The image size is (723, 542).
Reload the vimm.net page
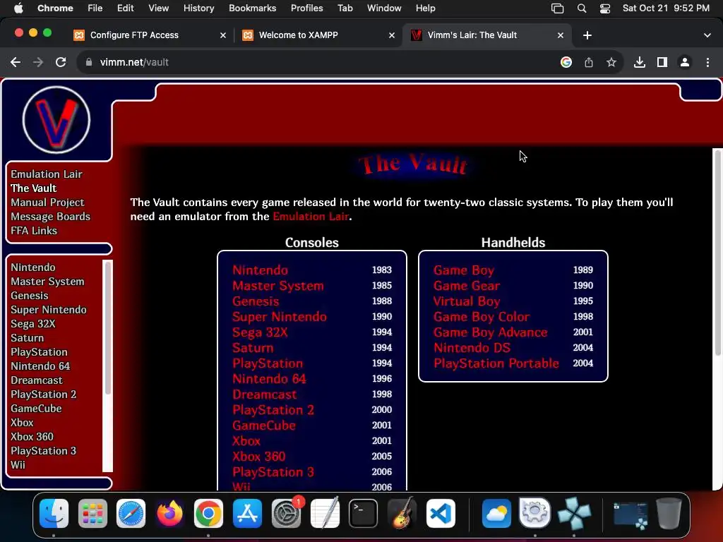[x=61, y=62]
